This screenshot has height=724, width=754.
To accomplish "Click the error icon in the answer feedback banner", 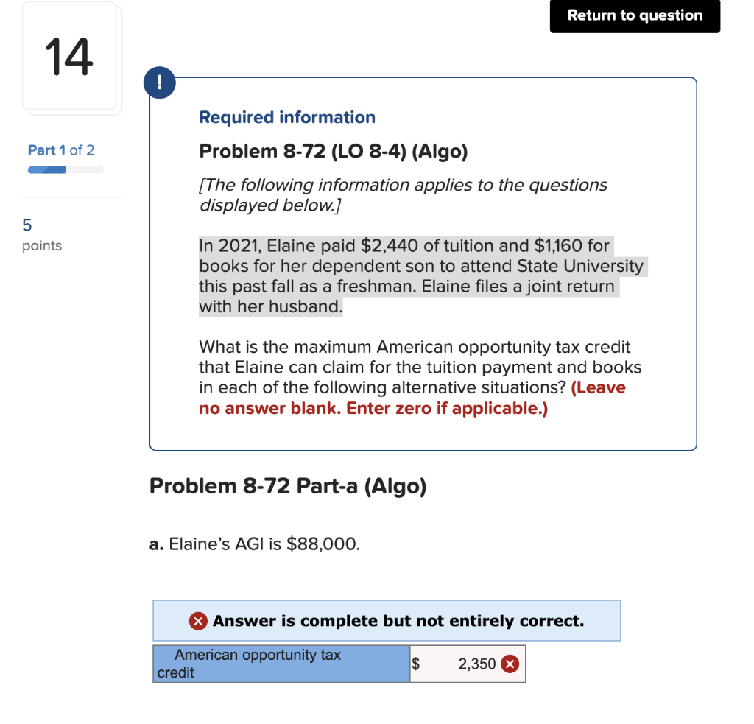I will 197,621.
